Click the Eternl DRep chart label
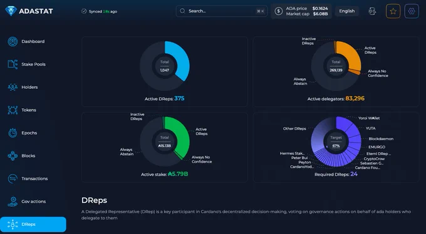Viewport: 426px width, 234px height. pos(378,154)
